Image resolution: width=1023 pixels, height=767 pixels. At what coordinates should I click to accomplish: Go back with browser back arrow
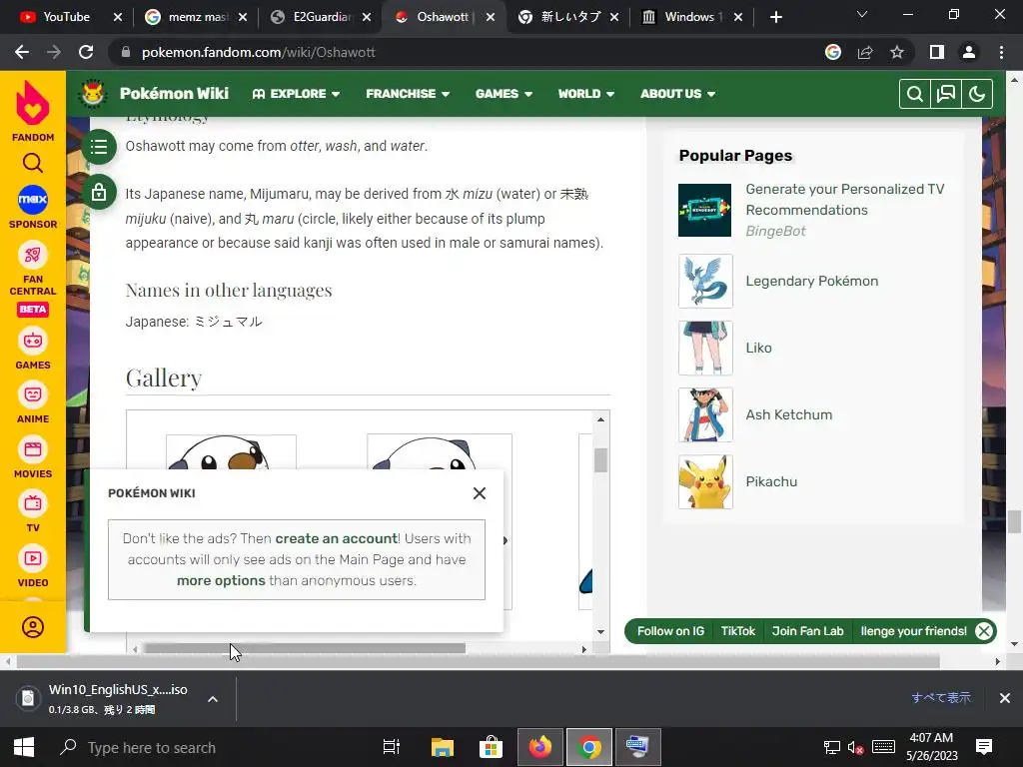coord(22,52)
